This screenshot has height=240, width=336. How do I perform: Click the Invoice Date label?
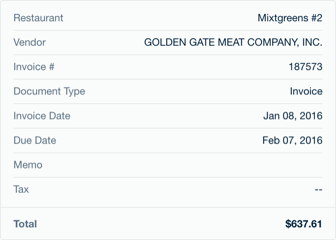click(x=42, y=116)
